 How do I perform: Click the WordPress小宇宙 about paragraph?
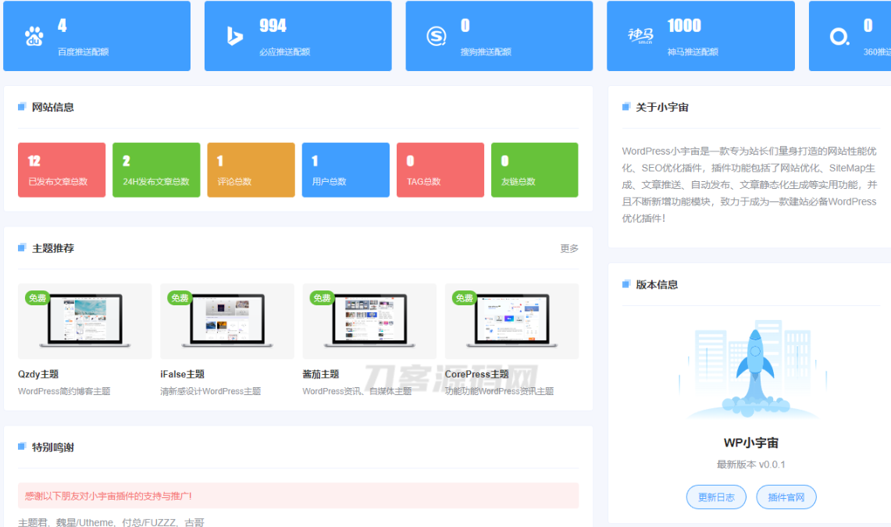coord(749,184)
